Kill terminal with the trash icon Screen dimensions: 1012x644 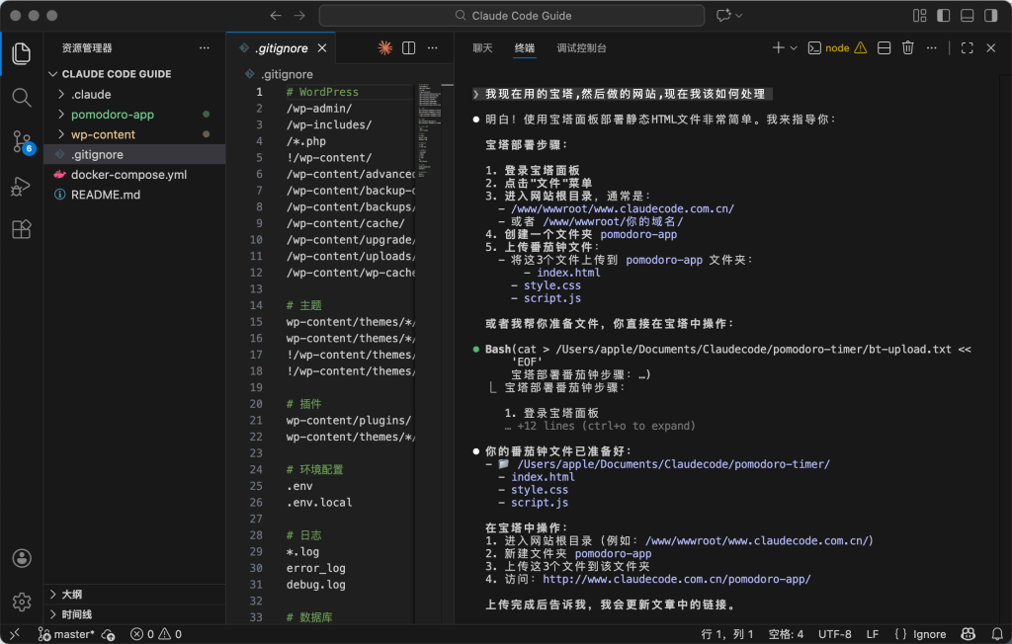click(x=907, y=47)
